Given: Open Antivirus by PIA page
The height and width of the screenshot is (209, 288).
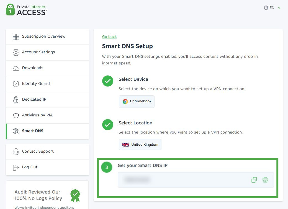Looking at the screenshot, I should [47, 116].
